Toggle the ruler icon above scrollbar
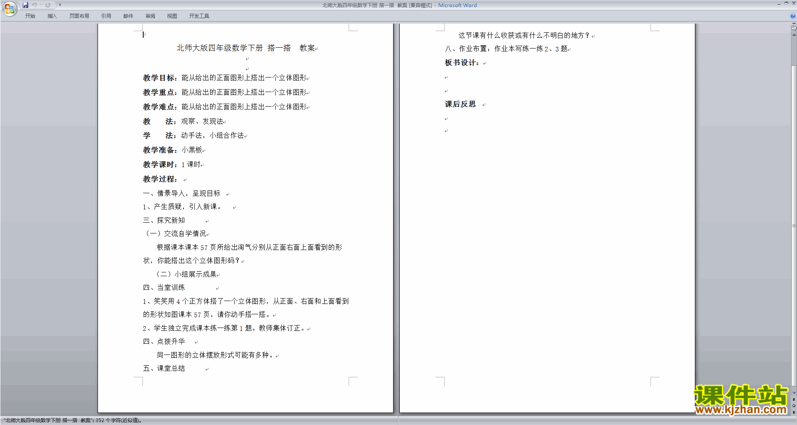 pos(794,28)
